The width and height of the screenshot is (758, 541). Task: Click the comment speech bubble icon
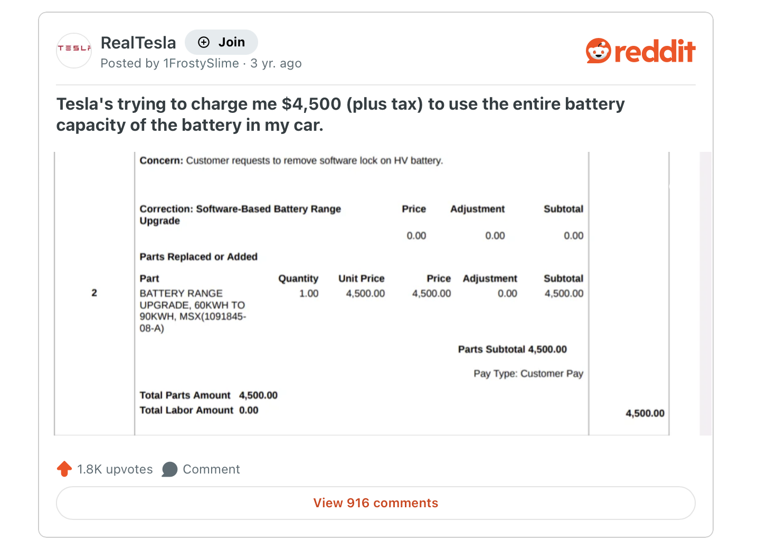coord(169,469)
